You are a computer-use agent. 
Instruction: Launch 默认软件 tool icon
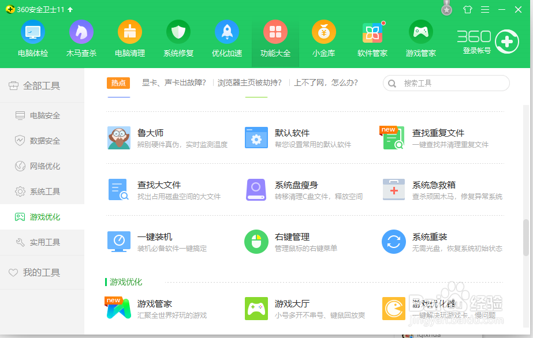click(256, 138)
